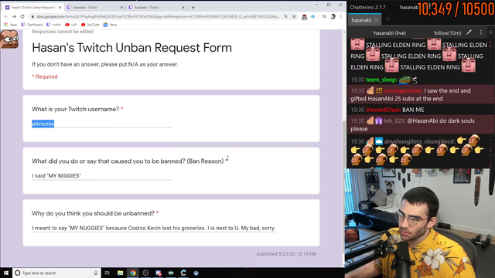Image resolution: width=495 pixels, height=278 pixels.
Task: Switch to the third hasanabi - Twitch tab
Action: click(x=156, y=7)
